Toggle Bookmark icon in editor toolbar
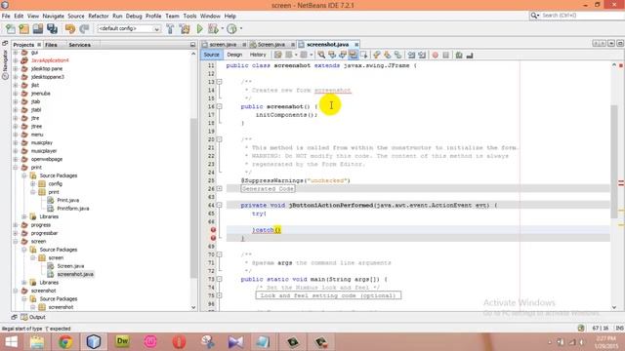The image size is (625, 351). click(397, 55)
